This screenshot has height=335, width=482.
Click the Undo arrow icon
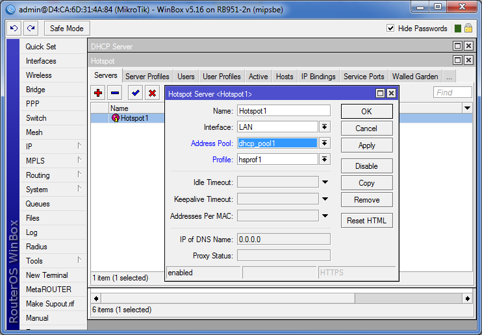click(x=14, y=29)
